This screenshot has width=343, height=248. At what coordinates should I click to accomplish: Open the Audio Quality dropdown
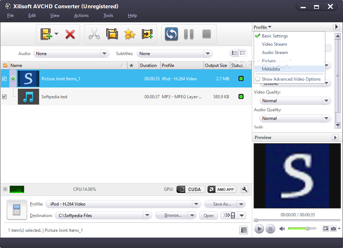tap(295, 118)
